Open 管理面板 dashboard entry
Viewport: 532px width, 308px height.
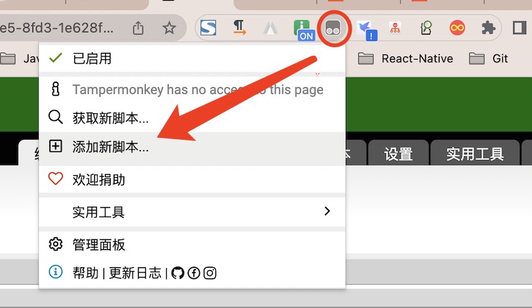pos(192,245)
